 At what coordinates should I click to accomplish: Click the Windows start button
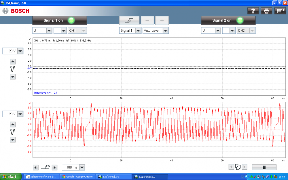(11, 177)
